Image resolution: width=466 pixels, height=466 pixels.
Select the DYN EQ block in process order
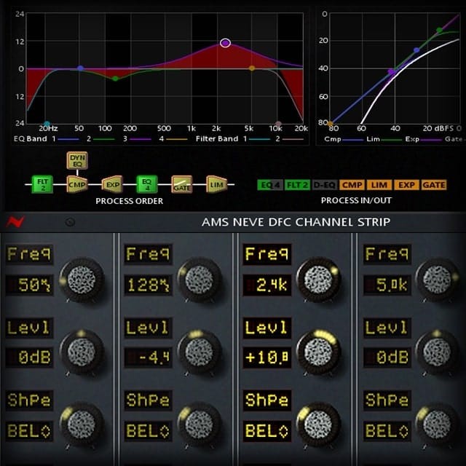[76, 161]
